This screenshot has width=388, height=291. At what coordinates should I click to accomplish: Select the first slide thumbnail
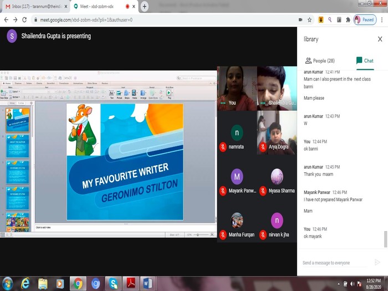pos(17,120)
